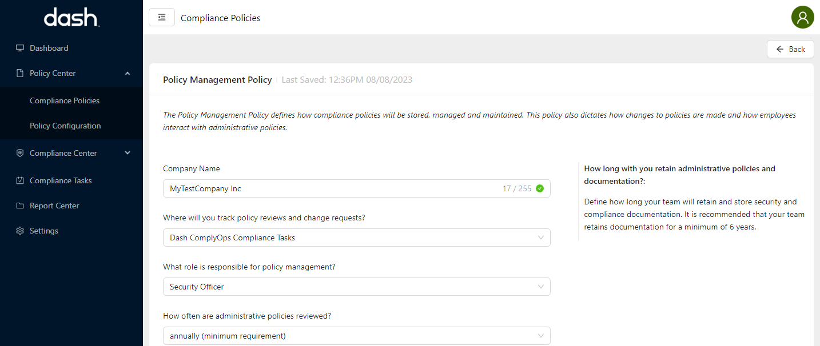820x346 pixels.
Task: Select Policy Configuration in the sidebar
Action: pos(65,126)
